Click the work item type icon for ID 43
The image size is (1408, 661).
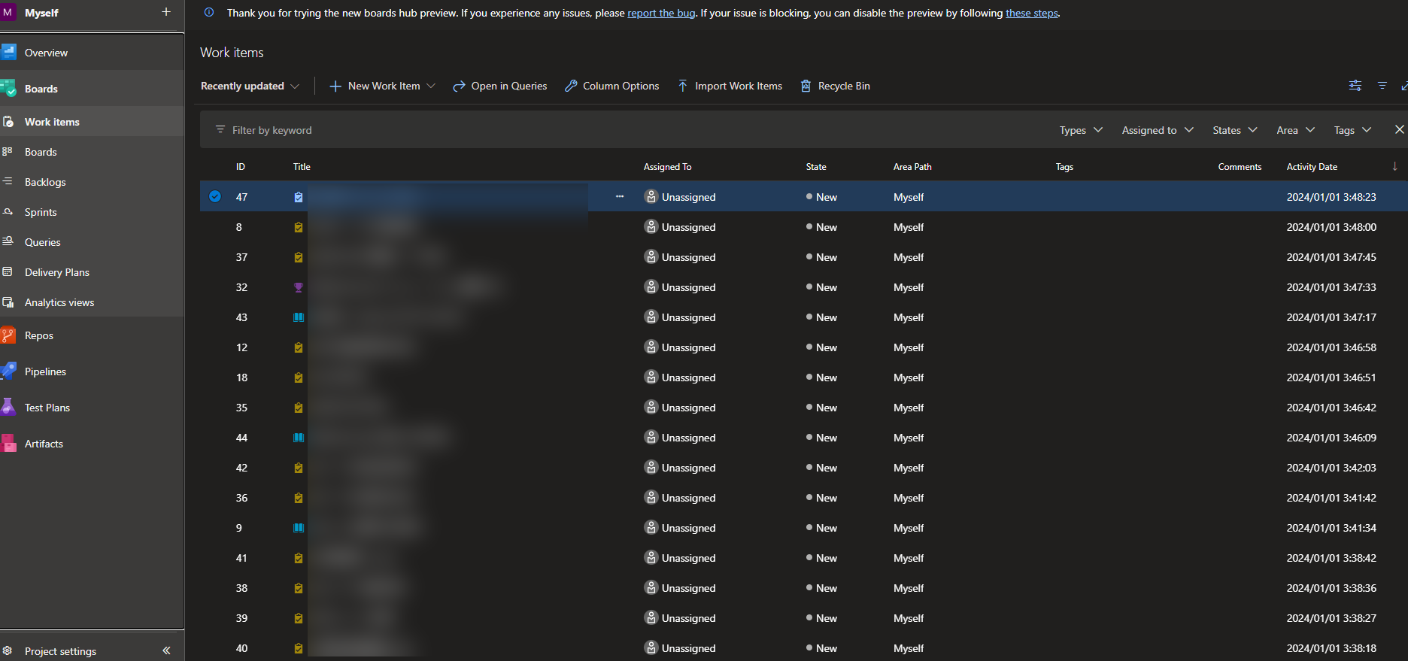click(x=299, y=317)
